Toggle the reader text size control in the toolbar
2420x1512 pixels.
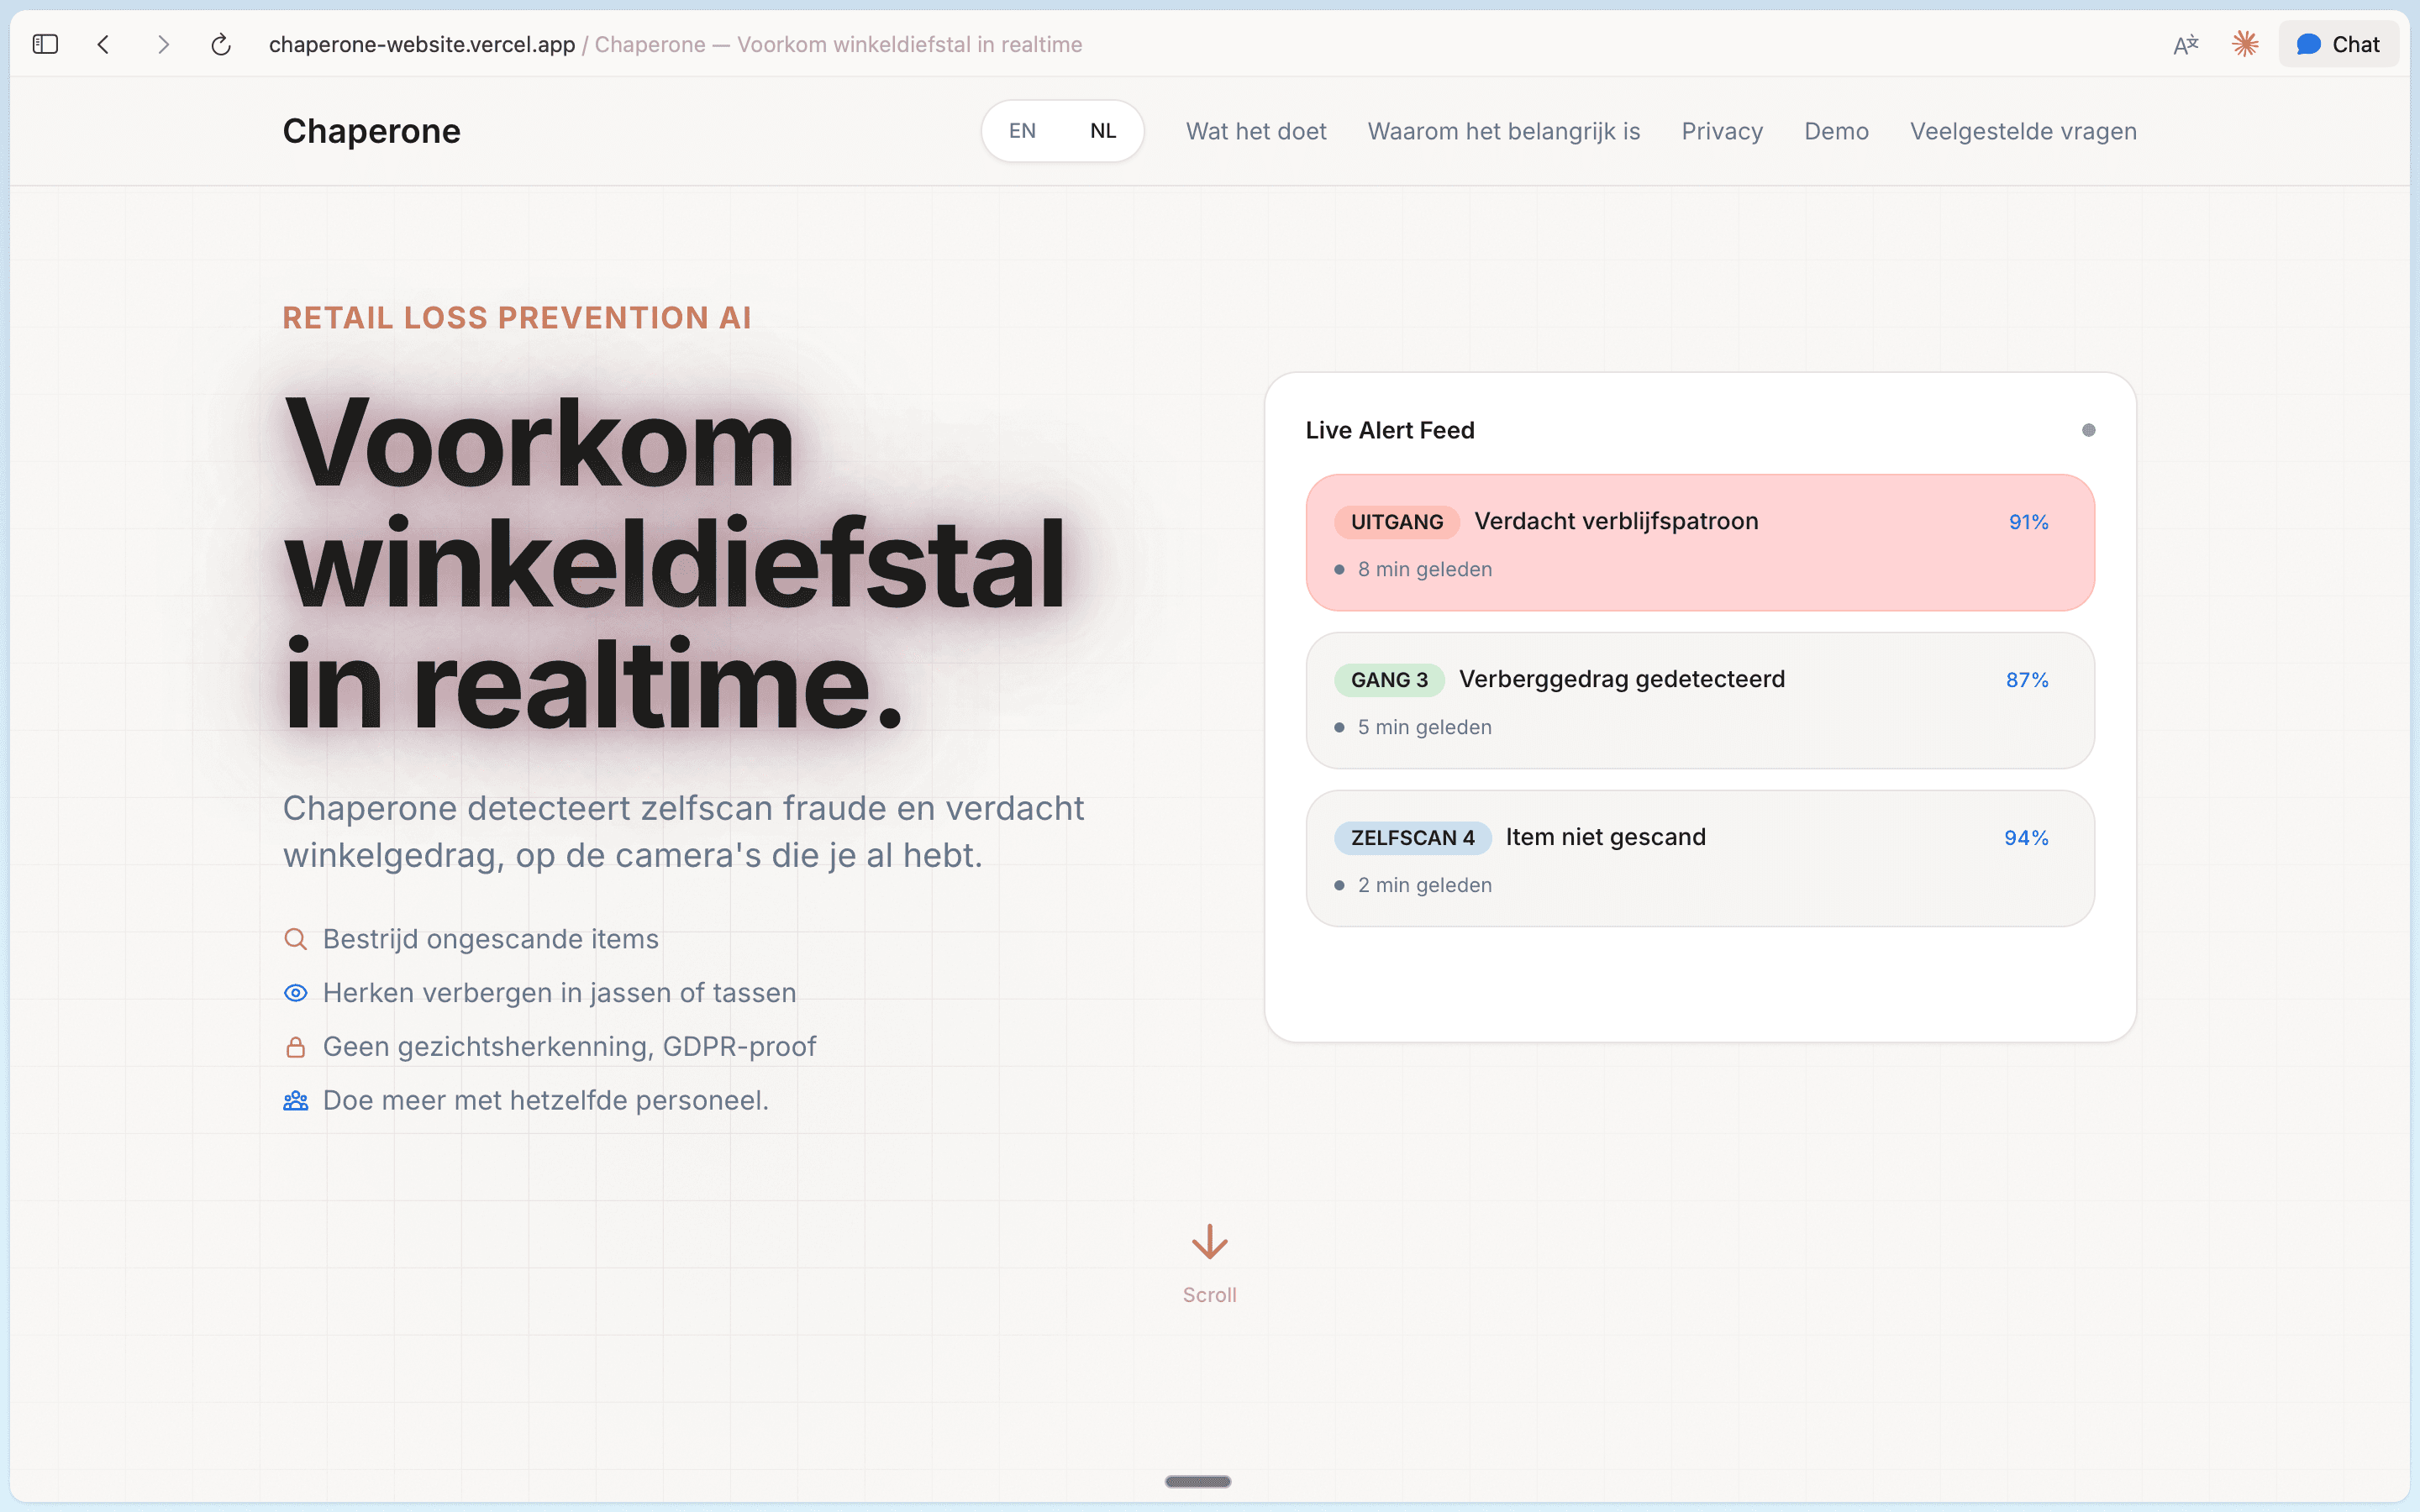2185,44
